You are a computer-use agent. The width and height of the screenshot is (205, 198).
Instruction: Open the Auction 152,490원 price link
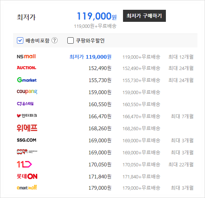(100, 68)
